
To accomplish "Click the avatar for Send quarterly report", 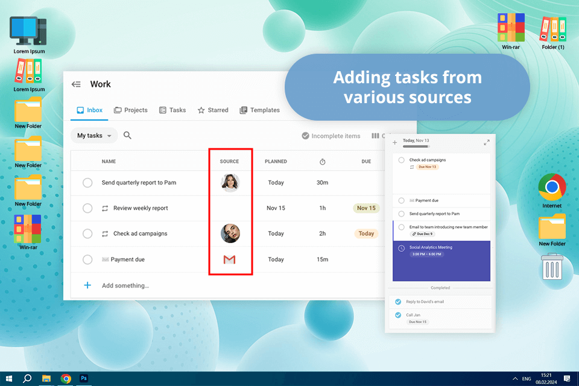I will coord(230,183).
